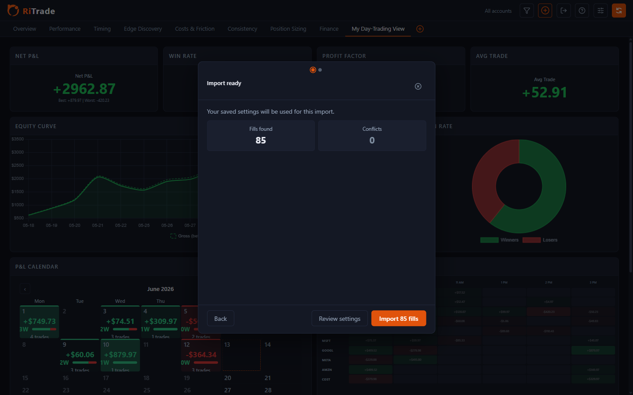
Task: Open the All accounts selector
Action: 498,11
